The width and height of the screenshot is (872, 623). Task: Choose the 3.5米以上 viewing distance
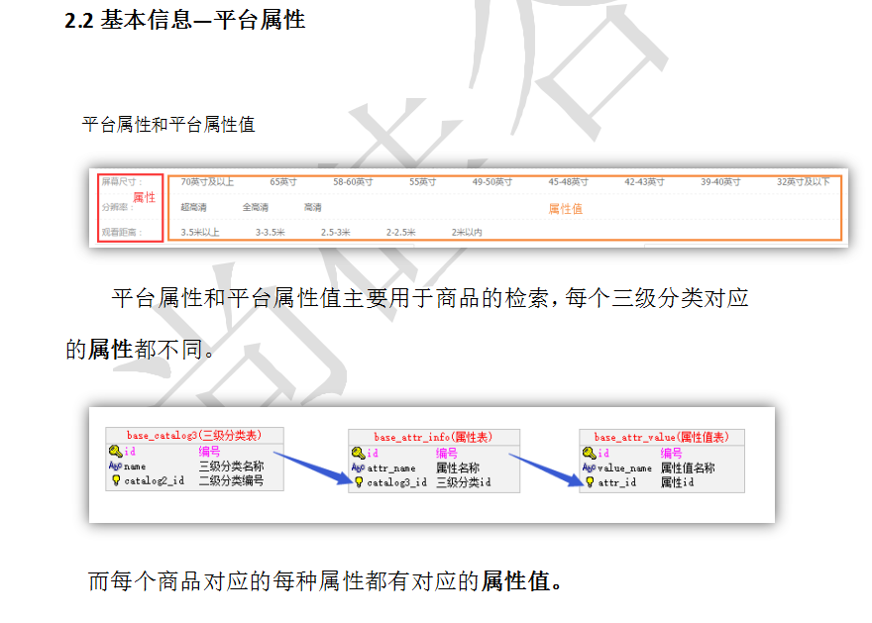(200, 233)
